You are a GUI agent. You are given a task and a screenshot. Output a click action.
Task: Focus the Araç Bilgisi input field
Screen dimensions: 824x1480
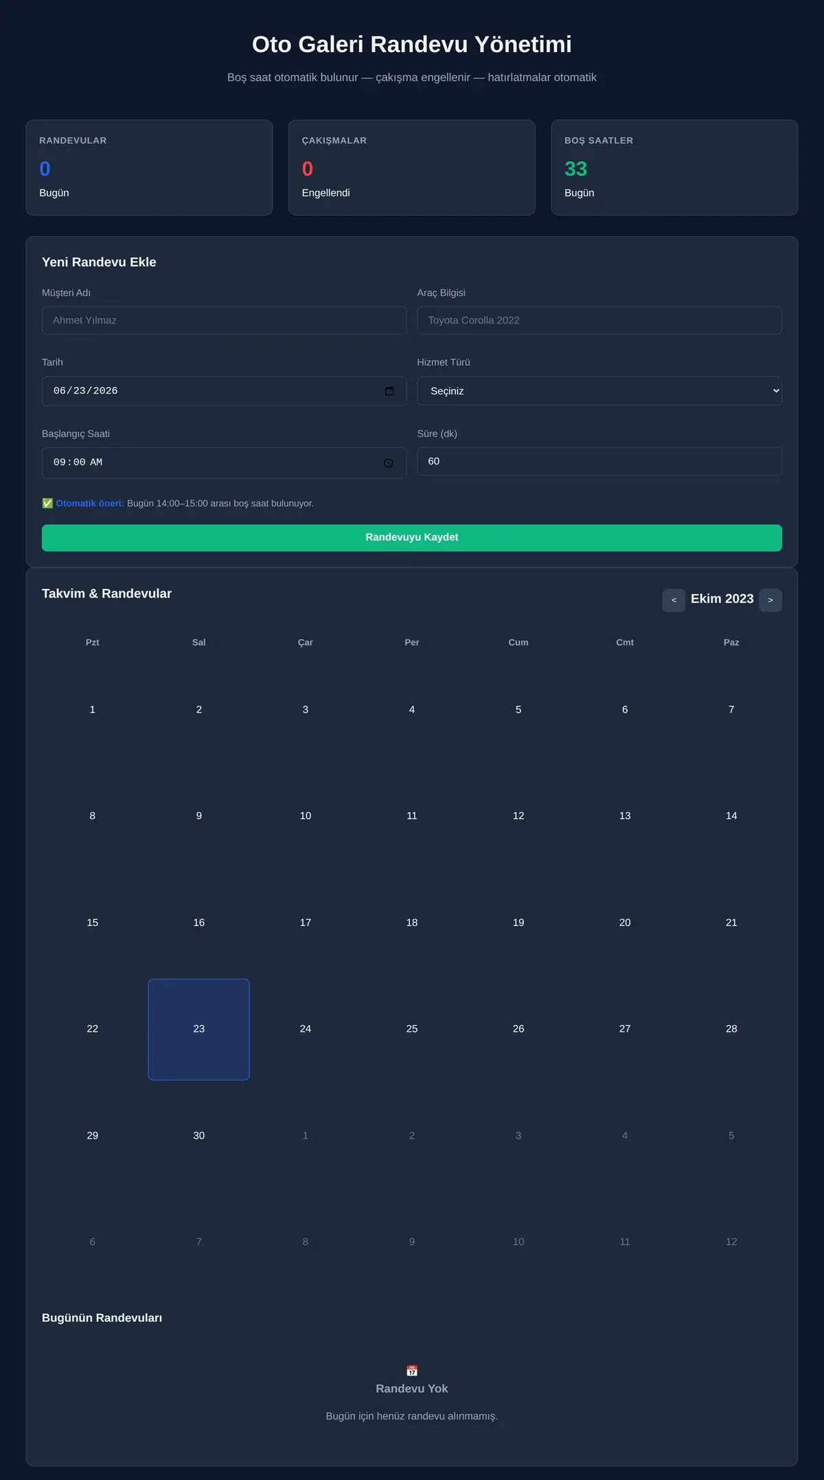599,321
